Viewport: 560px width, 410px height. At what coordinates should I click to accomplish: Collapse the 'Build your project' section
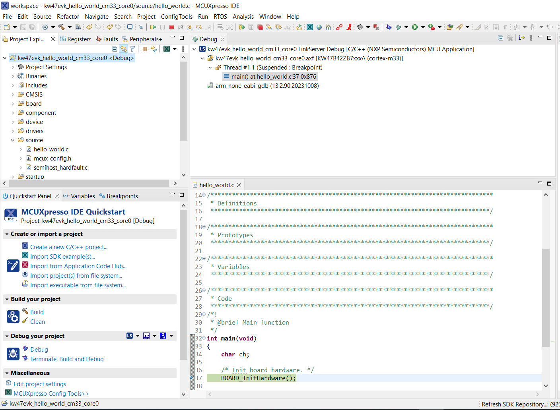(7, 299)
